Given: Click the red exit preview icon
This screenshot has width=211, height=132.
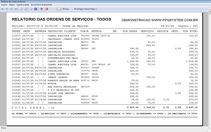Looking at the screenshot, I should point(47,9).
